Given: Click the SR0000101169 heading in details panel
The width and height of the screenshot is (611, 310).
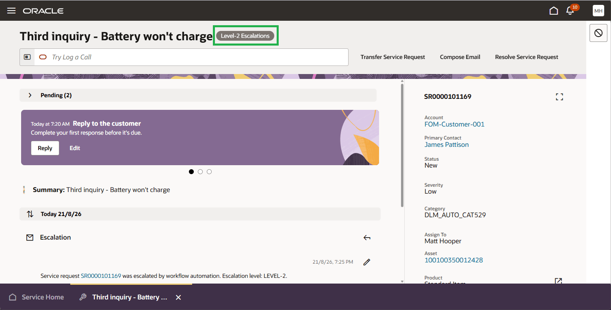Looking at the screenshot, I should (448, 97).
